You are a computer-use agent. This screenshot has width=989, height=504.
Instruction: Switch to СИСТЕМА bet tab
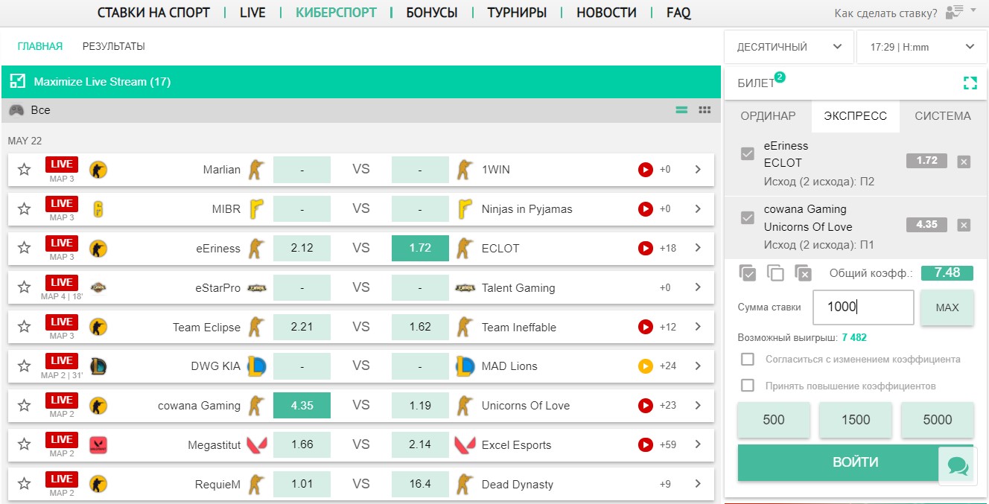[x=943, y=116]
